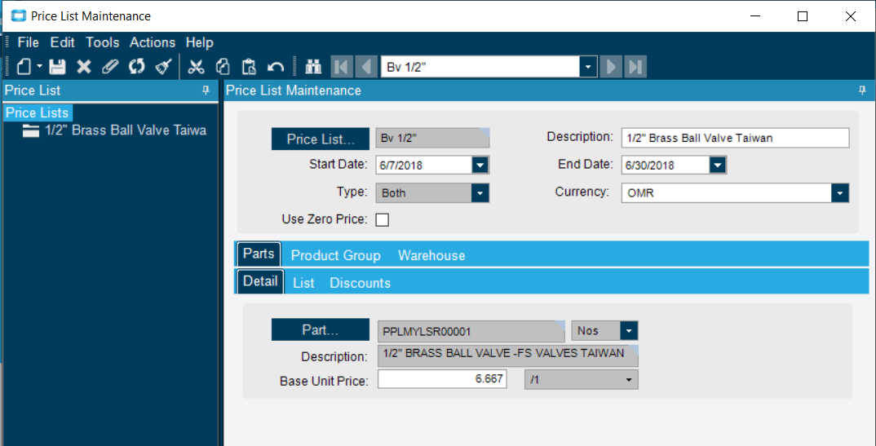Switch to the Warehouse tab
876x446 pixels.
[x=431, y=256]
